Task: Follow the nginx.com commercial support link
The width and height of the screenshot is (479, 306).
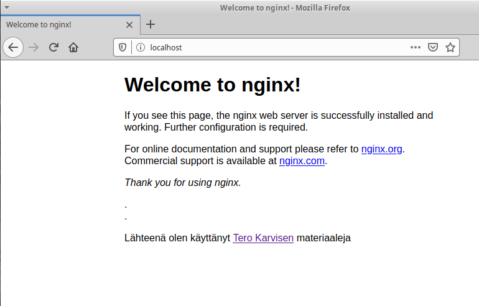Action: tap(302, 161)
